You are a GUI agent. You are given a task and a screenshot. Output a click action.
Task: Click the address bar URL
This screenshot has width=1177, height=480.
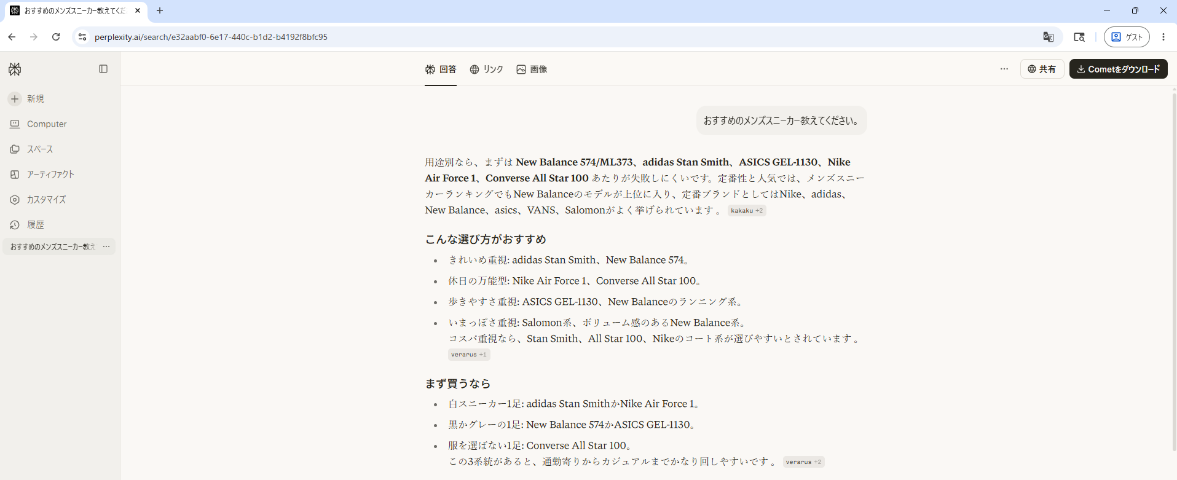(211, 37)
